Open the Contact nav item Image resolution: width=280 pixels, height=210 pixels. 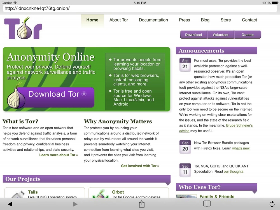coord(249,20)
